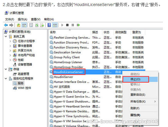This screenshot has width=168, height=127.
Task: Click the 任务计划程序 clock icon
Action: [15, 41]
